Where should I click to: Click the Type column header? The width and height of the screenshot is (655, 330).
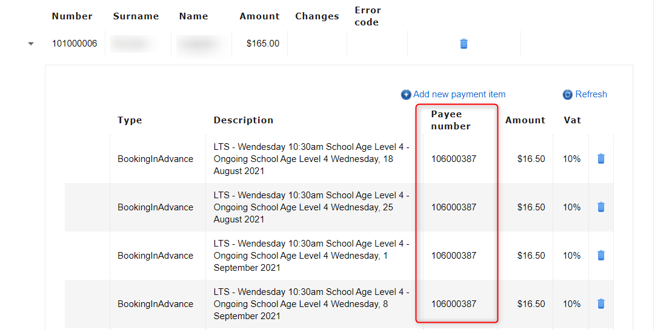click(x=130, y=120)
